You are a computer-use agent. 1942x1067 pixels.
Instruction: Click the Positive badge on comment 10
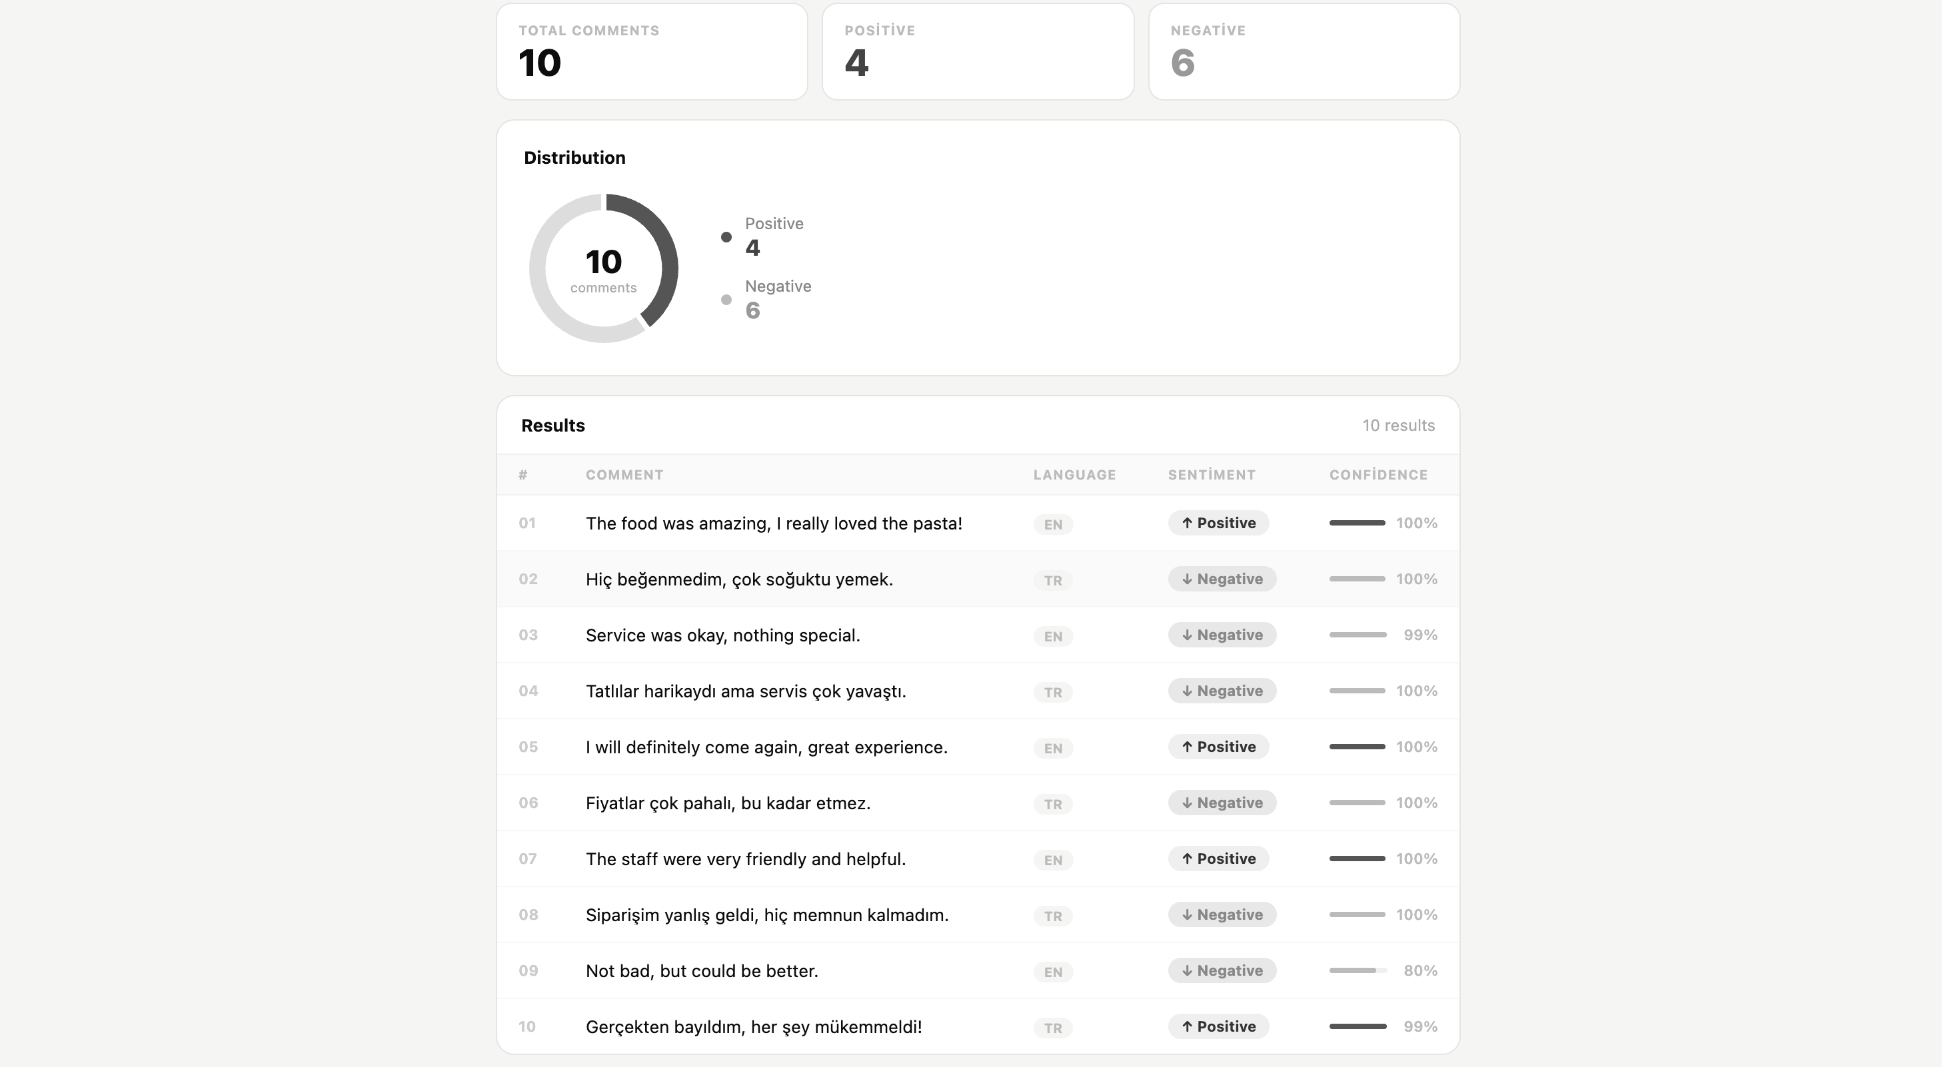(1217, 1026)
